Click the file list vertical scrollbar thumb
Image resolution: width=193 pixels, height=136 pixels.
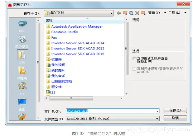[126, 49]
